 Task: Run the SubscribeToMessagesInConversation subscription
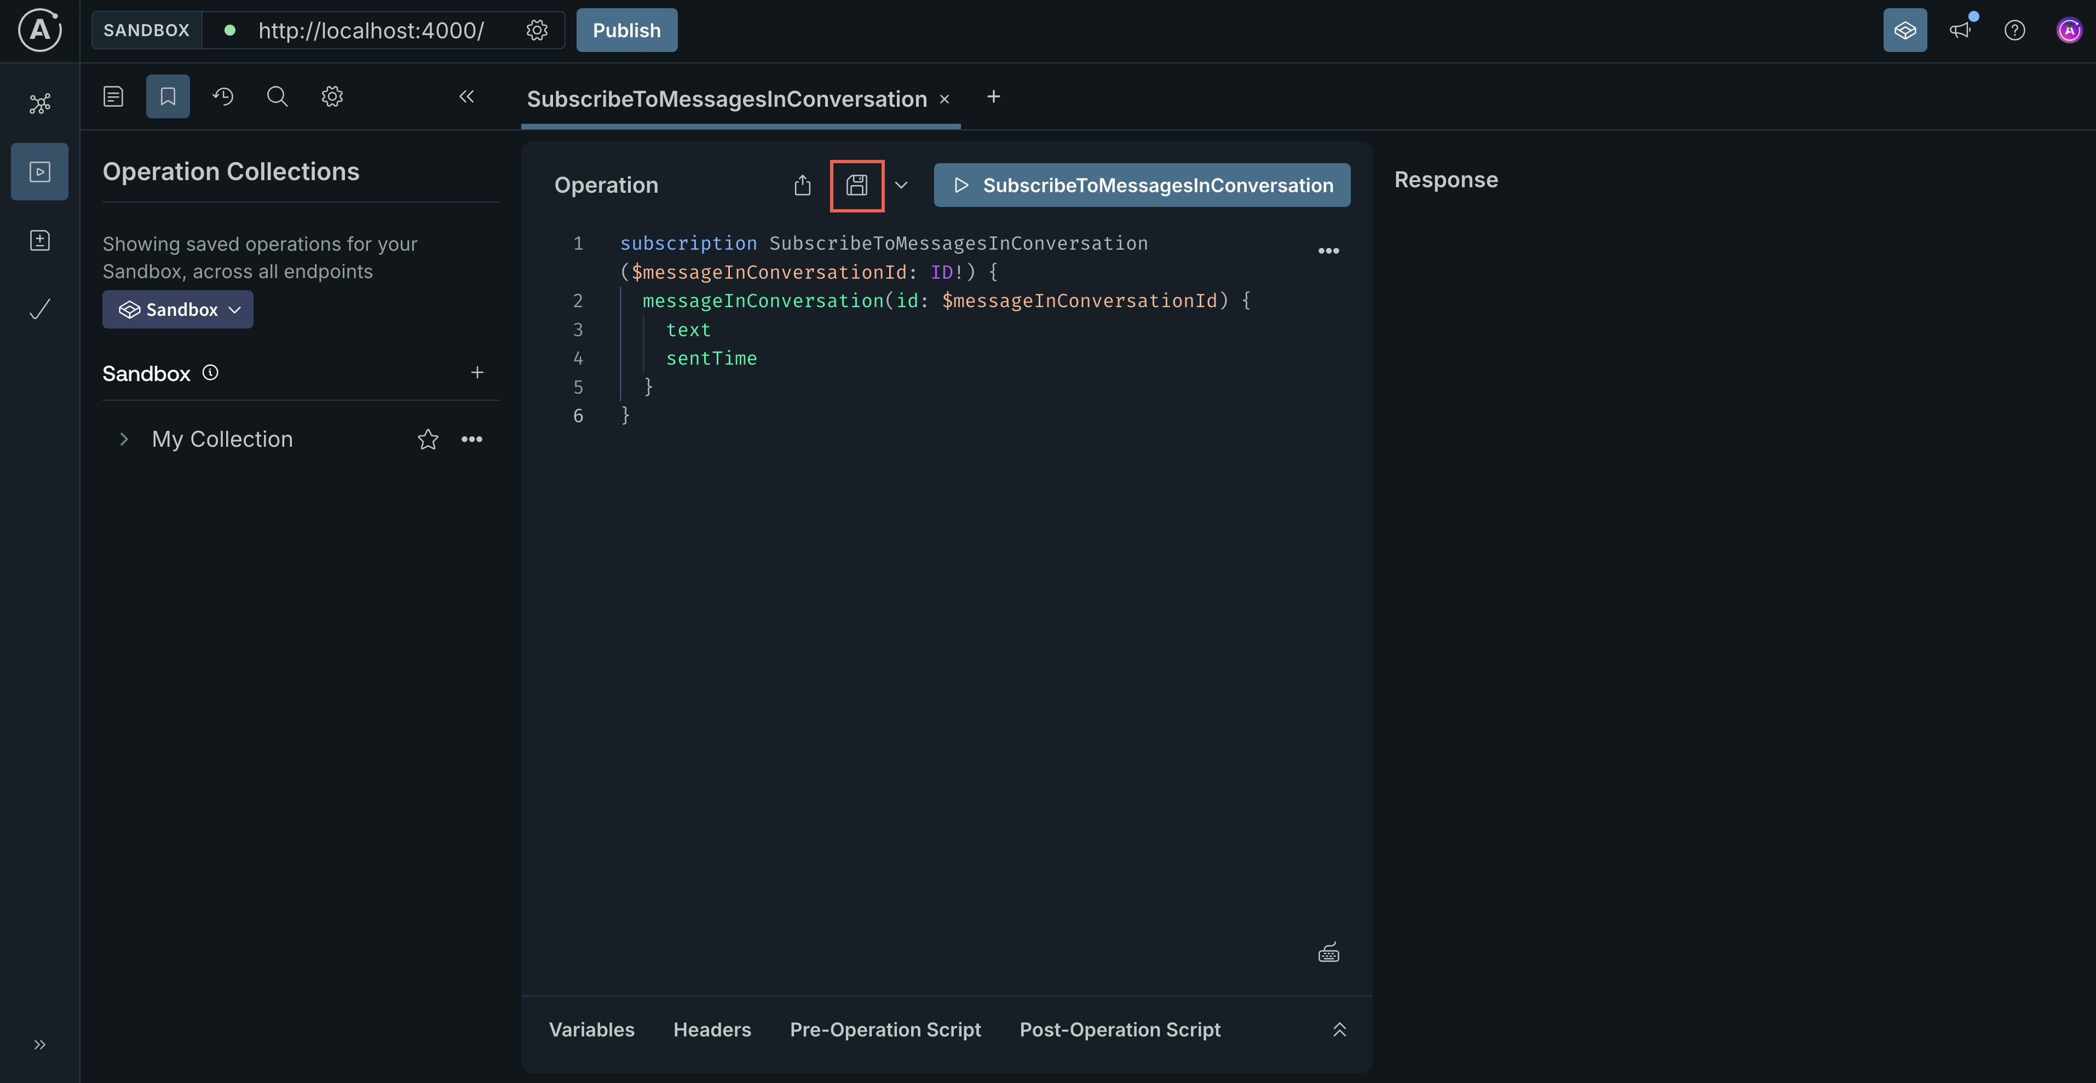point(1141,185)
